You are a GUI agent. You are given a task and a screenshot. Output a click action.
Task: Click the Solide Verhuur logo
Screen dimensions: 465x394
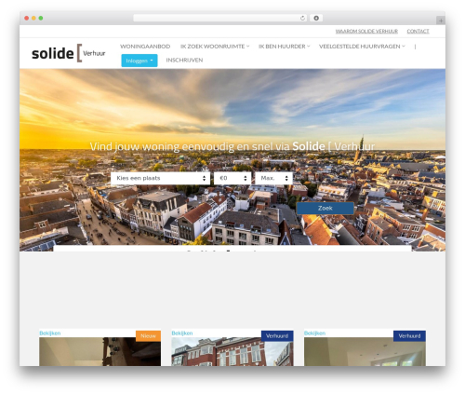pyautogui.click(x=69, y=53)
